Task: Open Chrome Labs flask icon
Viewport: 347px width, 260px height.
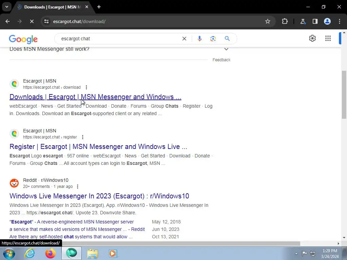Action: [x=303, y=21]
